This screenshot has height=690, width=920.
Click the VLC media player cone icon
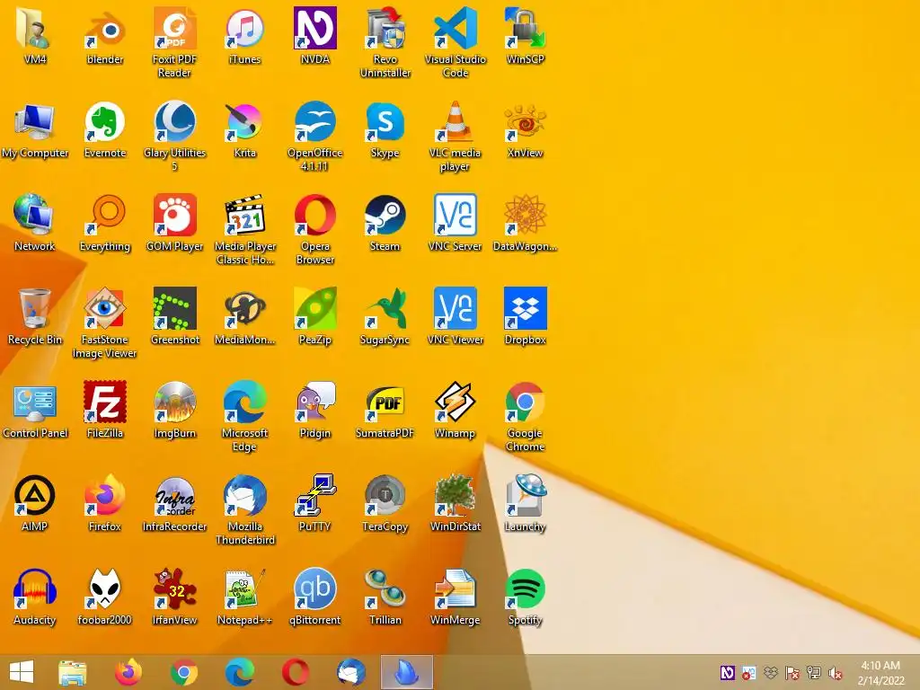pos(456,121)
